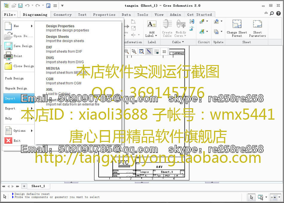
Task: Choose CGM import sheet option
Action: coord(64,81)
